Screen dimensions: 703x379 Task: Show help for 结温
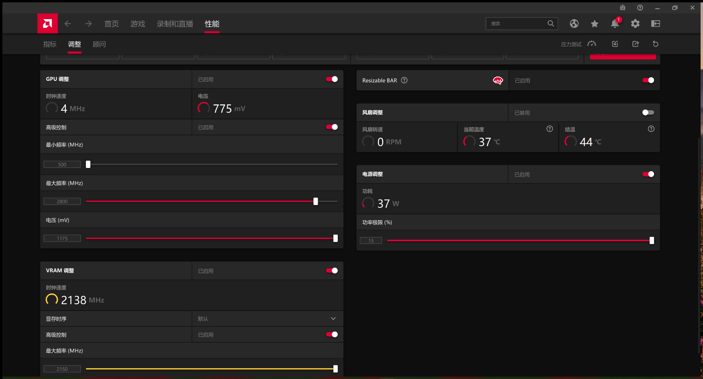point(651,129)
